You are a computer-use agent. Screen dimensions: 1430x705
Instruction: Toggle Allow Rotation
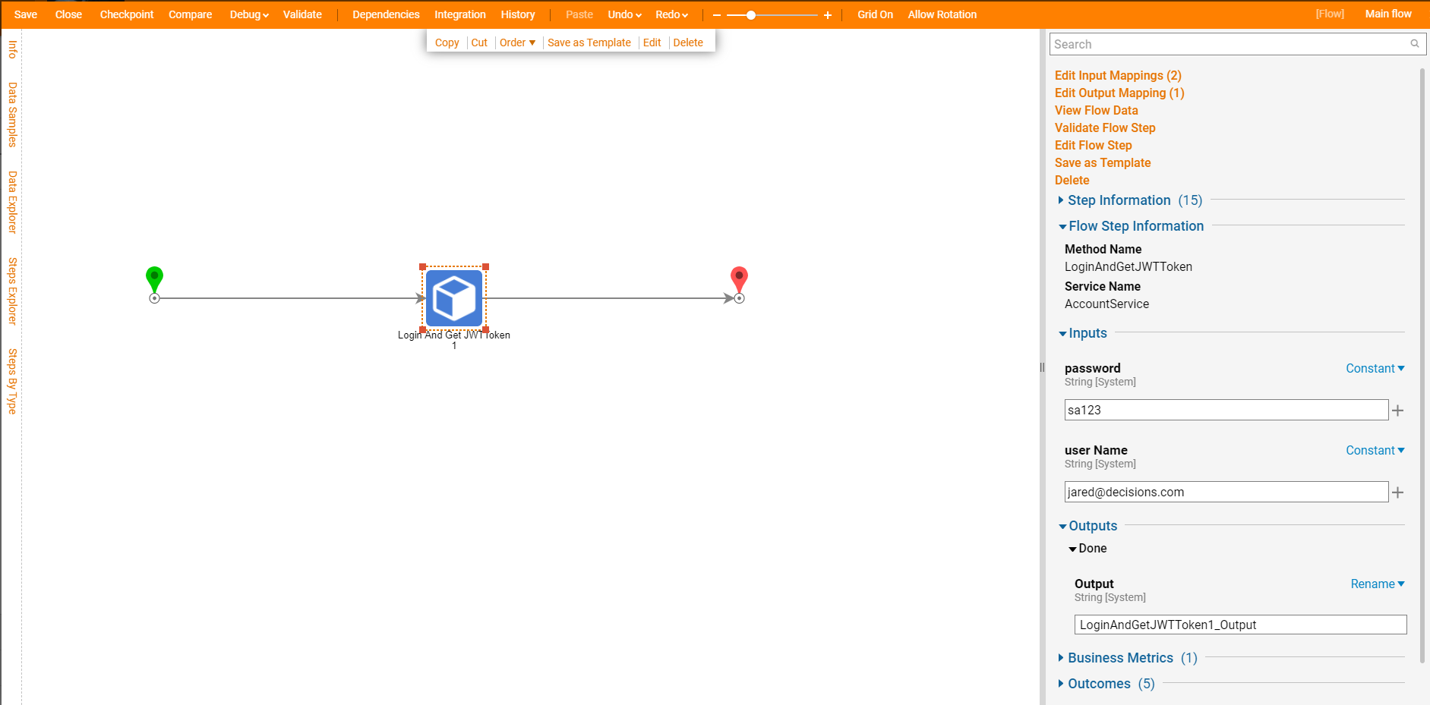coord(942,14)
